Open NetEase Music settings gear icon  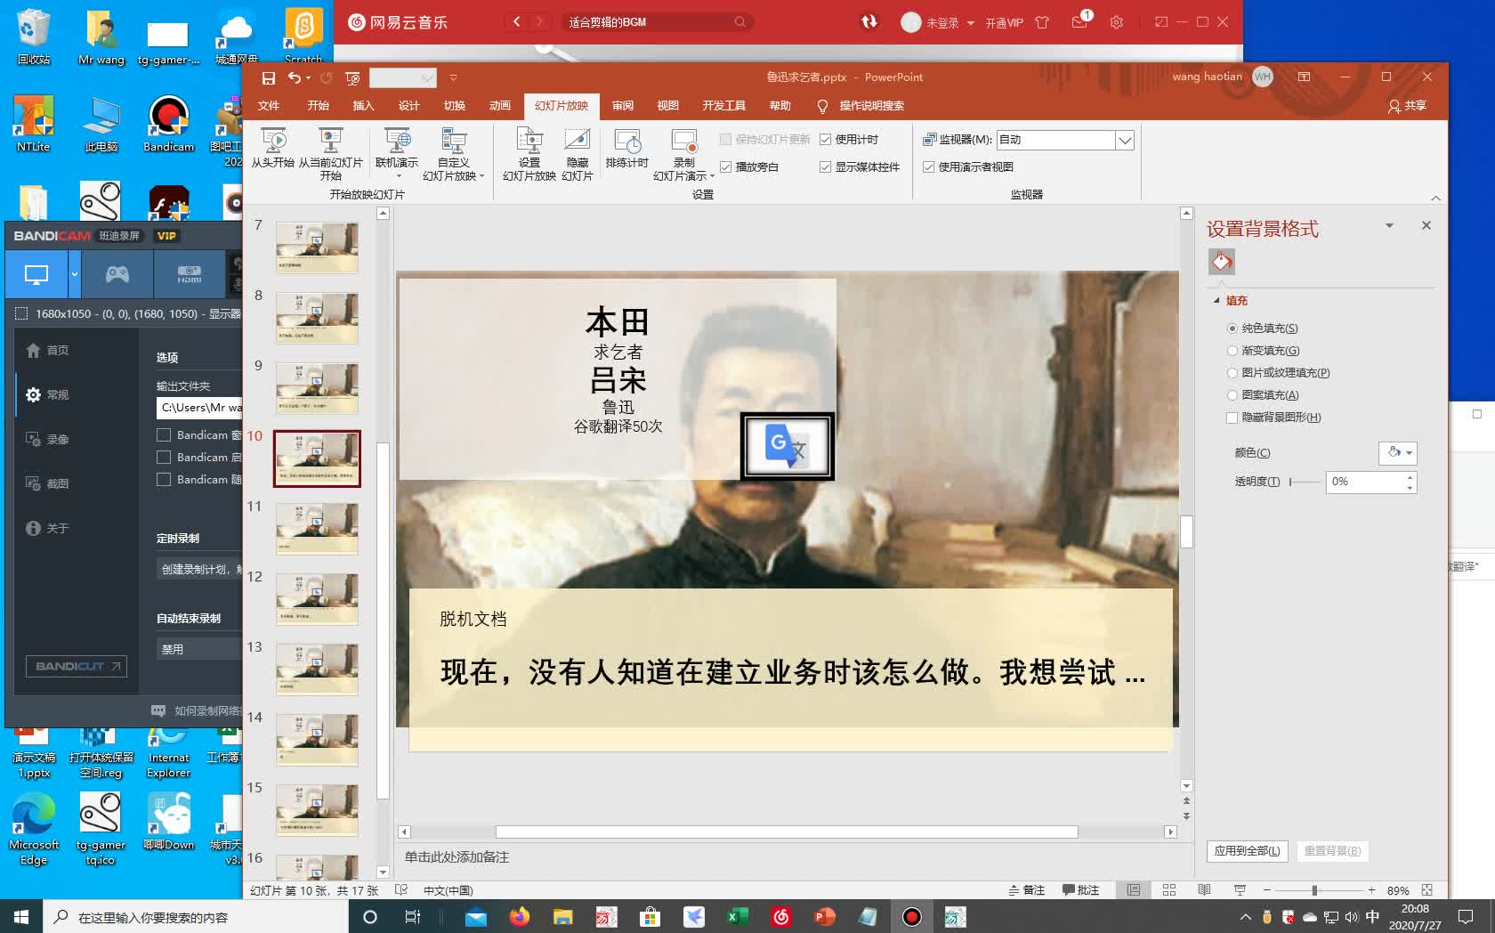click(1116, 22)
